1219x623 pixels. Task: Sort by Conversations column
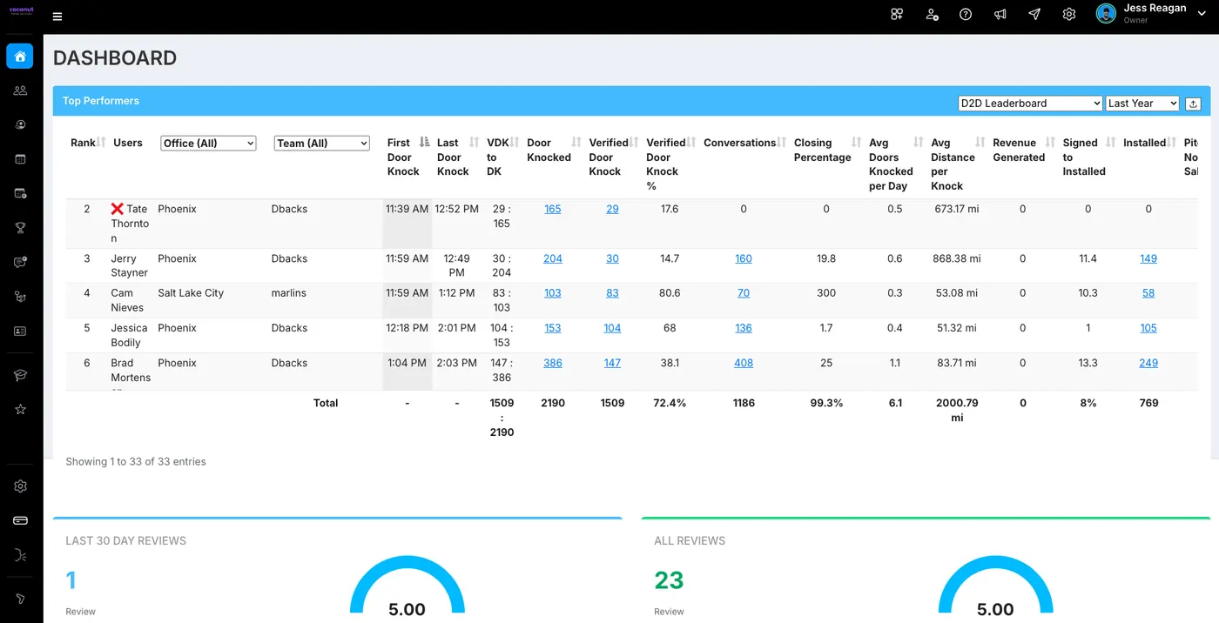[783, 143]
